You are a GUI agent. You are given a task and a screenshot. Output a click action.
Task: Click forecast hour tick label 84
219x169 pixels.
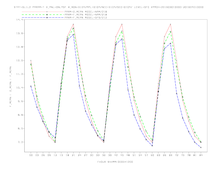(x=201, y=155)
